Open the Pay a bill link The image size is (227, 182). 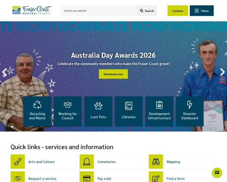click(104, 178)
